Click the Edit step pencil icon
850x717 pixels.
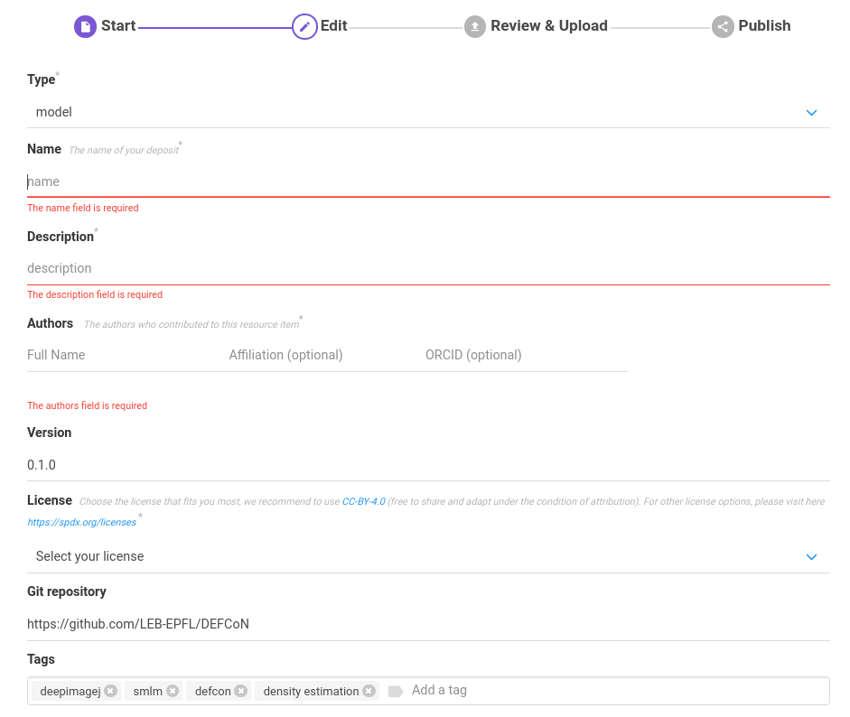[304, 26]
